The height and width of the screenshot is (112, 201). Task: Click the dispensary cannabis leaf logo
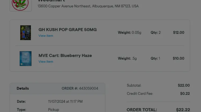click(x=20, y=5)
